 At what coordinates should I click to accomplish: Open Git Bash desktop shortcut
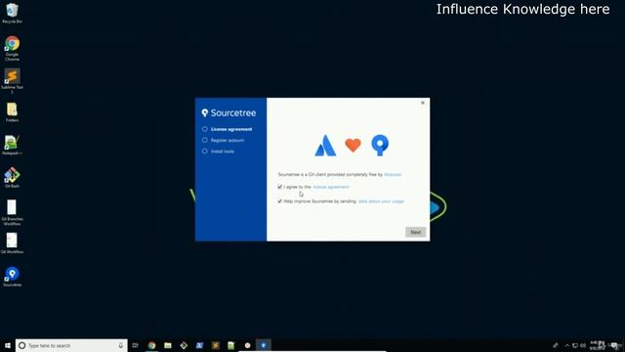coord(12,178)
